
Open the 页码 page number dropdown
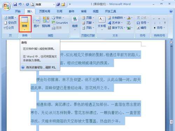[88, 28]
